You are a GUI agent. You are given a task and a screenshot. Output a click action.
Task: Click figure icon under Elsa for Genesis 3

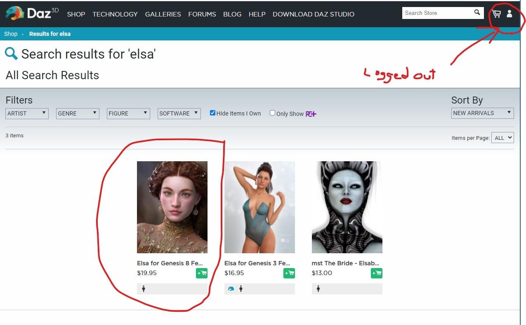click(x=241, y=289)
